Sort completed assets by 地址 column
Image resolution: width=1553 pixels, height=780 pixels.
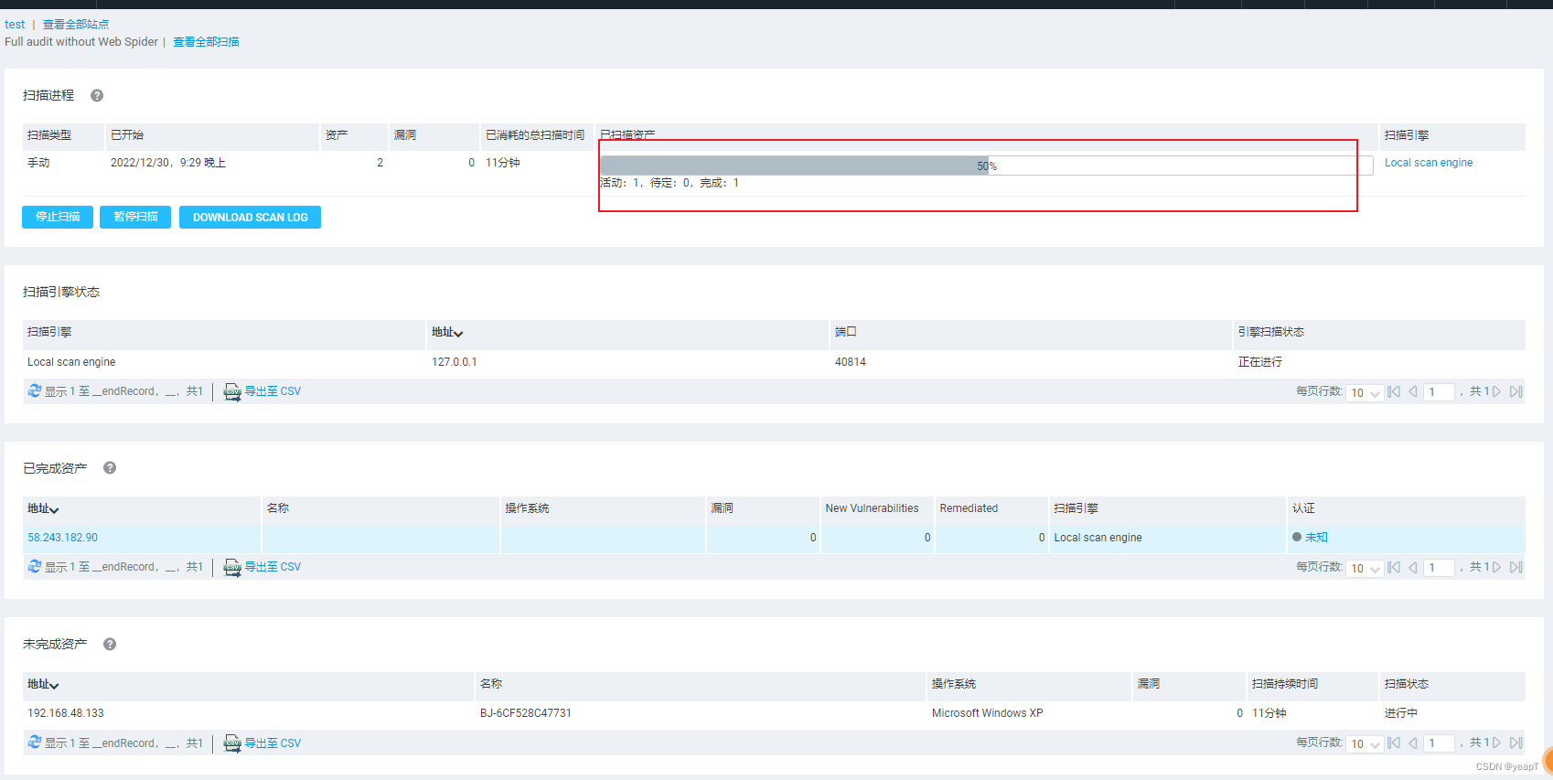(x=43, y=508)
